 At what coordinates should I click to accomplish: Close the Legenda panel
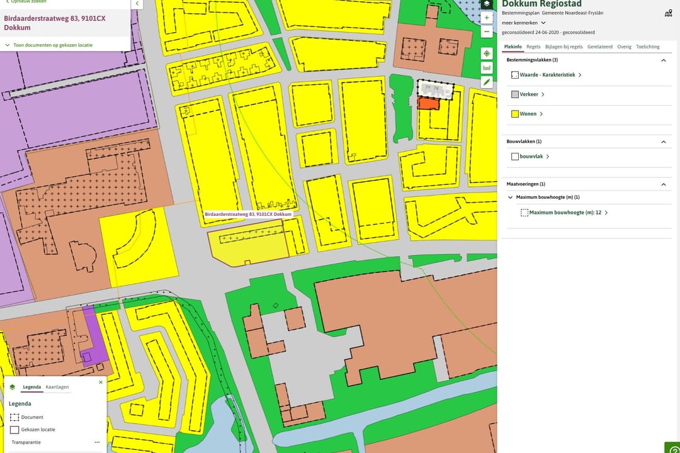pos(101,383)
